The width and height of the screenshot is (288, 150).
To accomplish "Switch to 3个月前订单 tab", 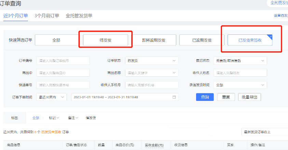I will 47,16.
